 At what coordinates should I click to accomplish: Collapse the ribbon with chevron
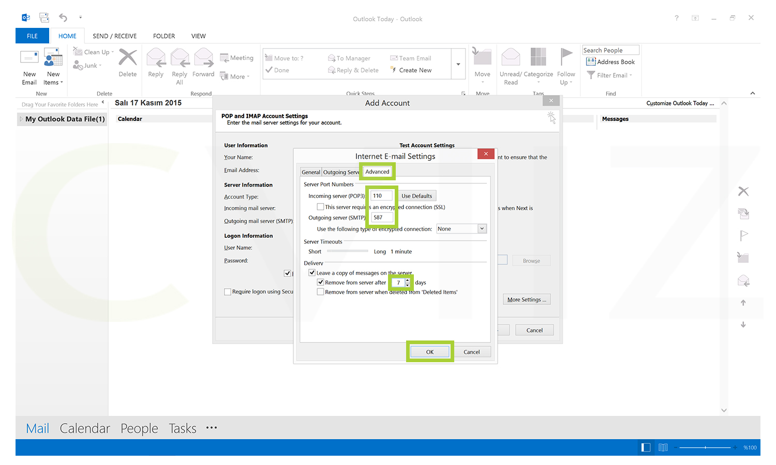pos(753,93)
